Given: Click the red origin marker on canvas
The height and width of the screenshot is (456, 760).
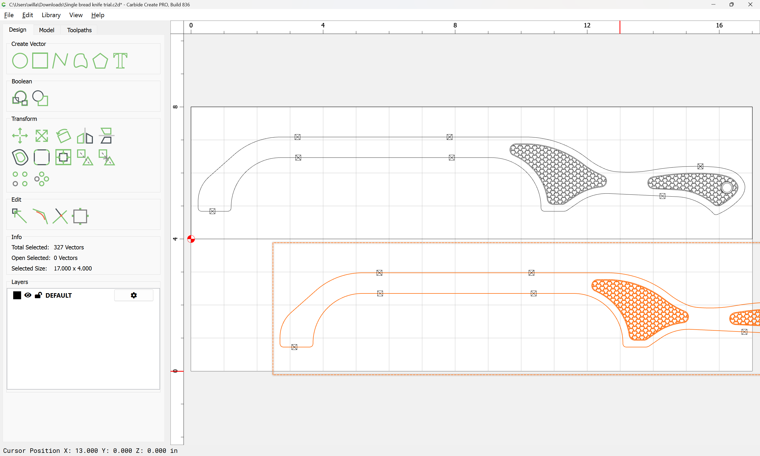Looking at the screenshot, I should [x=191, y=239].
